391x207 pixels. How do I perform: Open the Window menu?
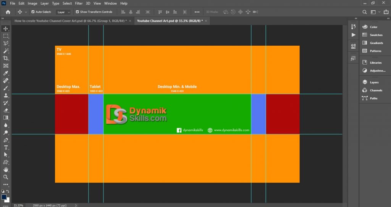[x=110, y=3]
